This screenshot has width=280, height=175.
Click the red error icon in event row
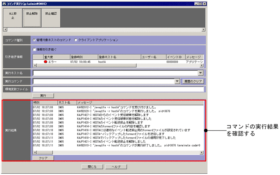46,62
